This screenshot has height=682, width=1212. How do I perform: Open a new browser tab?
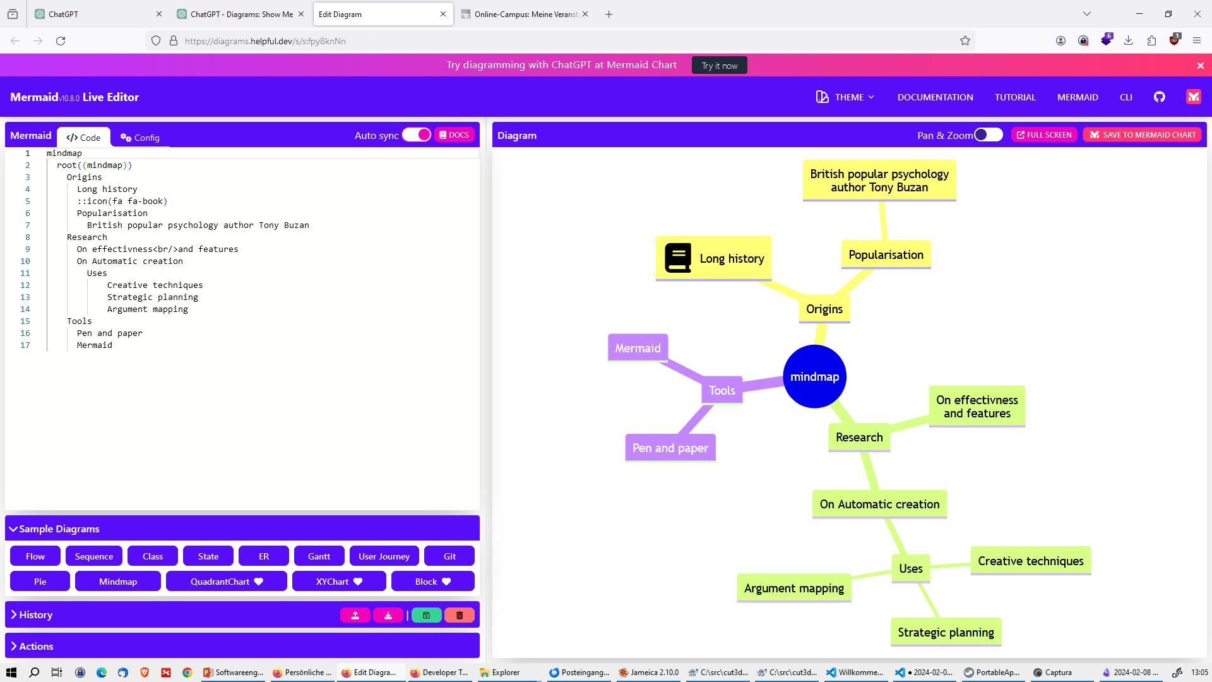609,14
